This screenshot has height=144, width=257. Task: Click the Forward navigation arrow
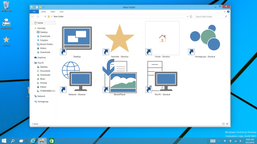[38, 16]
